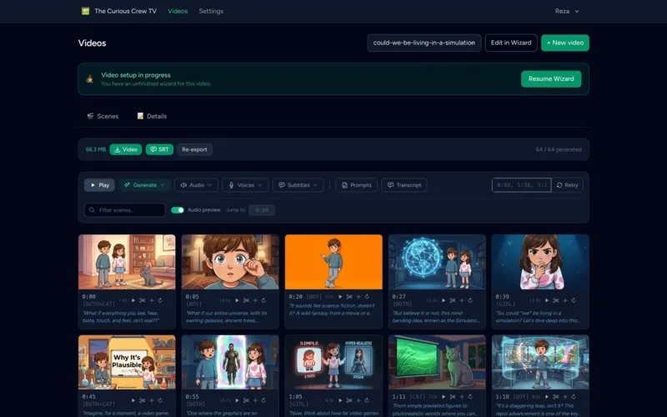
Task: Split the 0:00 scene with the scissors icon
Action: coord(143,300)
